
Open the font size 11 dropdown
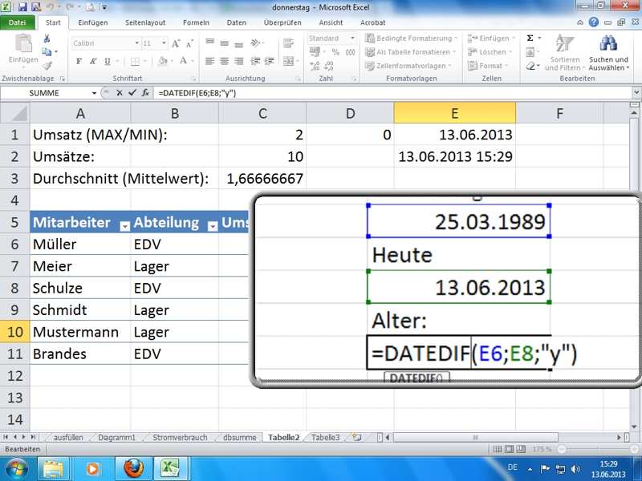coord(164,43)
